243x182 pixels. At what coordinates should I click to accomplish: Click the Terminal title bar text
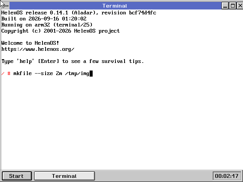115,6
